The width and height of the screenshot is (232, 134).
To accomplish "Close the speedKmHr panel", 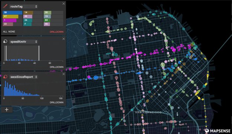I will point(63,39).
